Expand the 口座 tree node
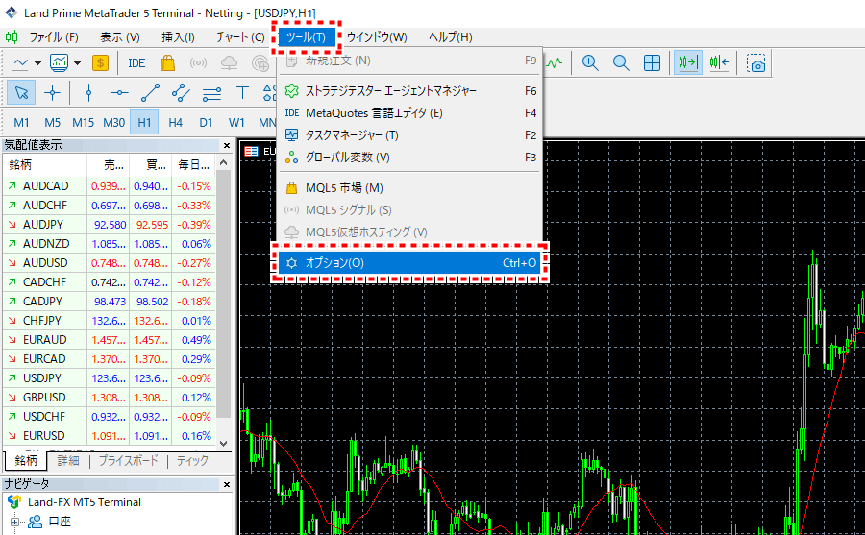Image resolution: width=865 pixels, height=535 pixels. (x=14, y=522)
